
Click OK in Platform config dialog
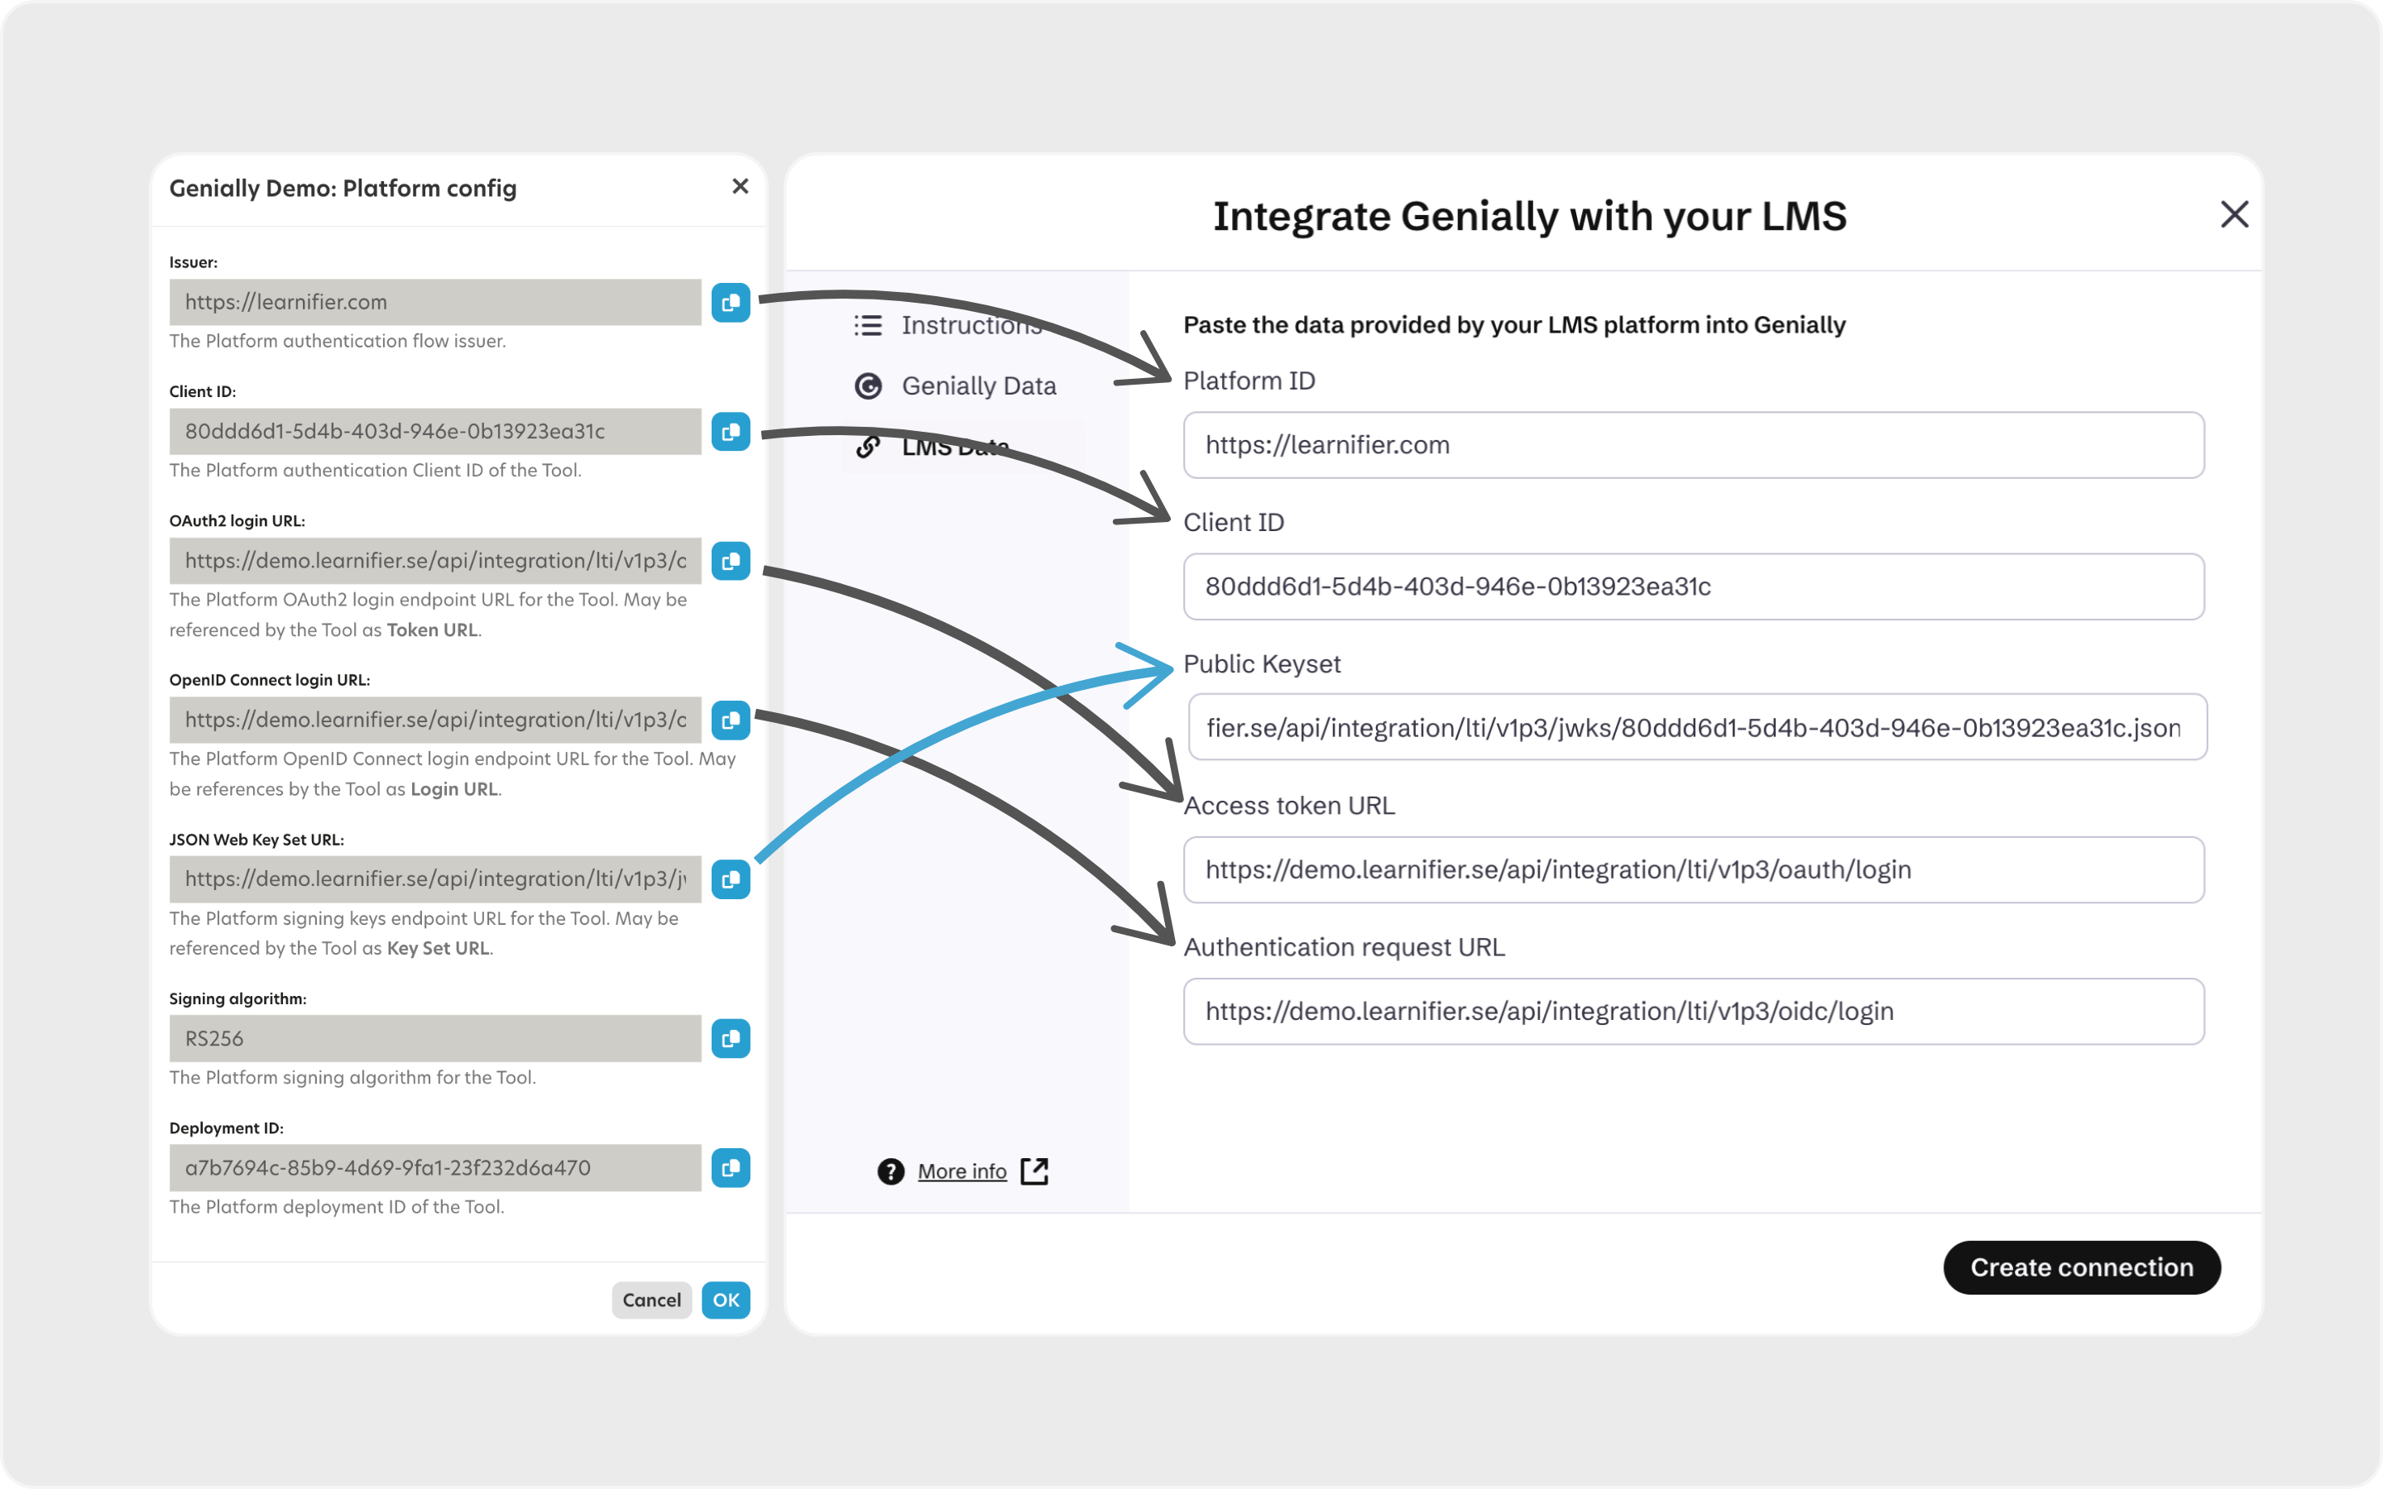click(726, 1300)
